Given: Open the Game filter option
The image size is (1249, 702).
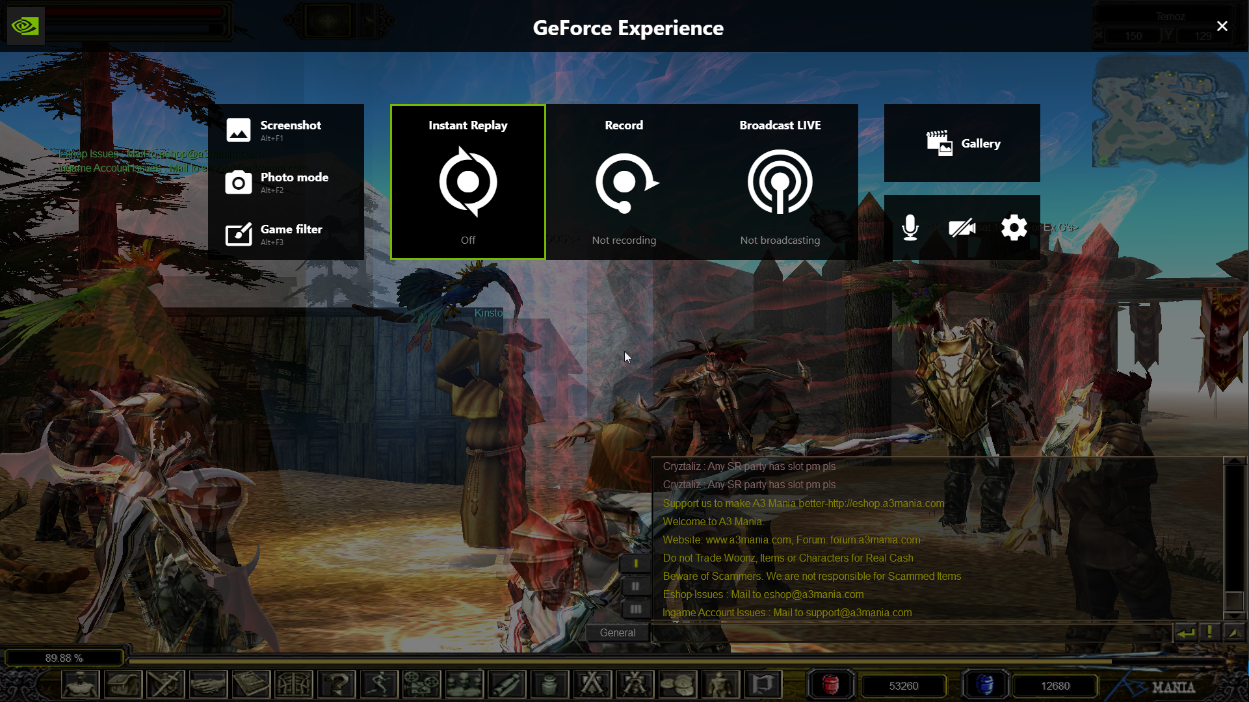Looking at the screenshot, I should tap(286, 234).
